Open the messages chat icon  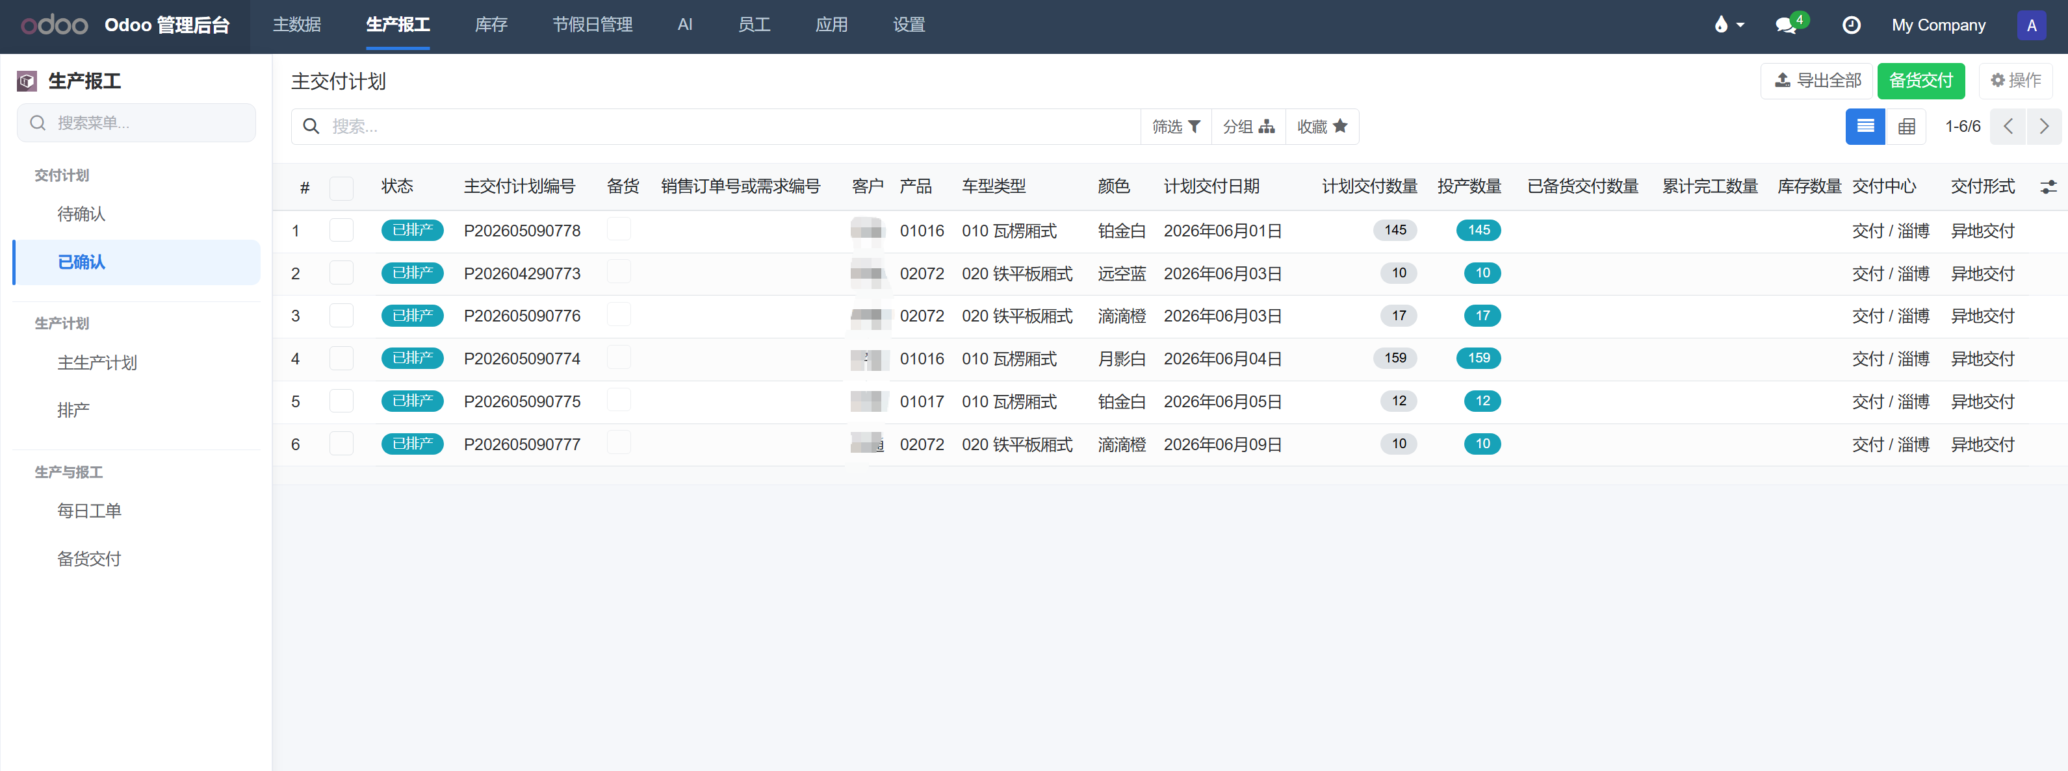(x=1787, y=25)
